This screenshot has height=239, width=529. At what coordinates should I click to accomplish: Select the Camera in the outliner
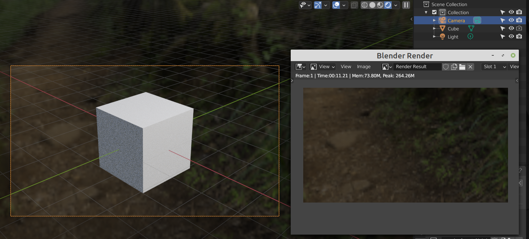[456, 20]
